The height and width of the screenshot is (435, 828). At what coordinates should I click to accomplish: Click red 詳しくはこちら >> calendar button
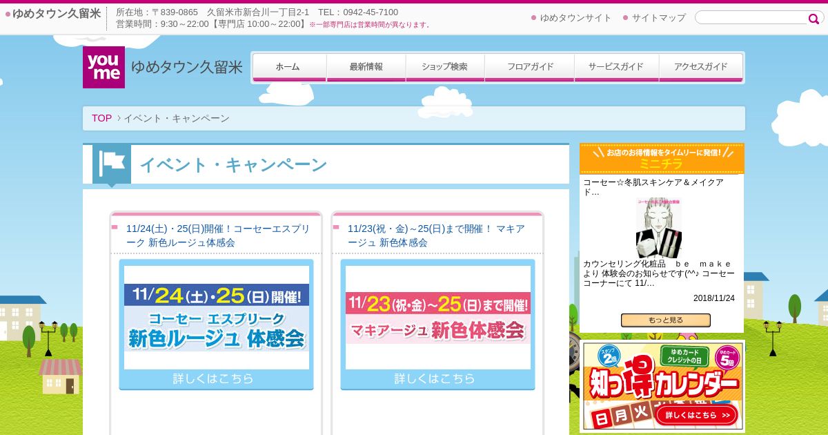[x=697, y=415]
